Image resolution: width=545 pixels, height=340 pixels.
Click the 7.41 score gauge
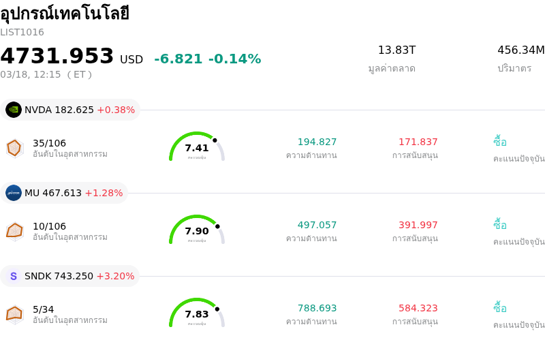[197, 147]
